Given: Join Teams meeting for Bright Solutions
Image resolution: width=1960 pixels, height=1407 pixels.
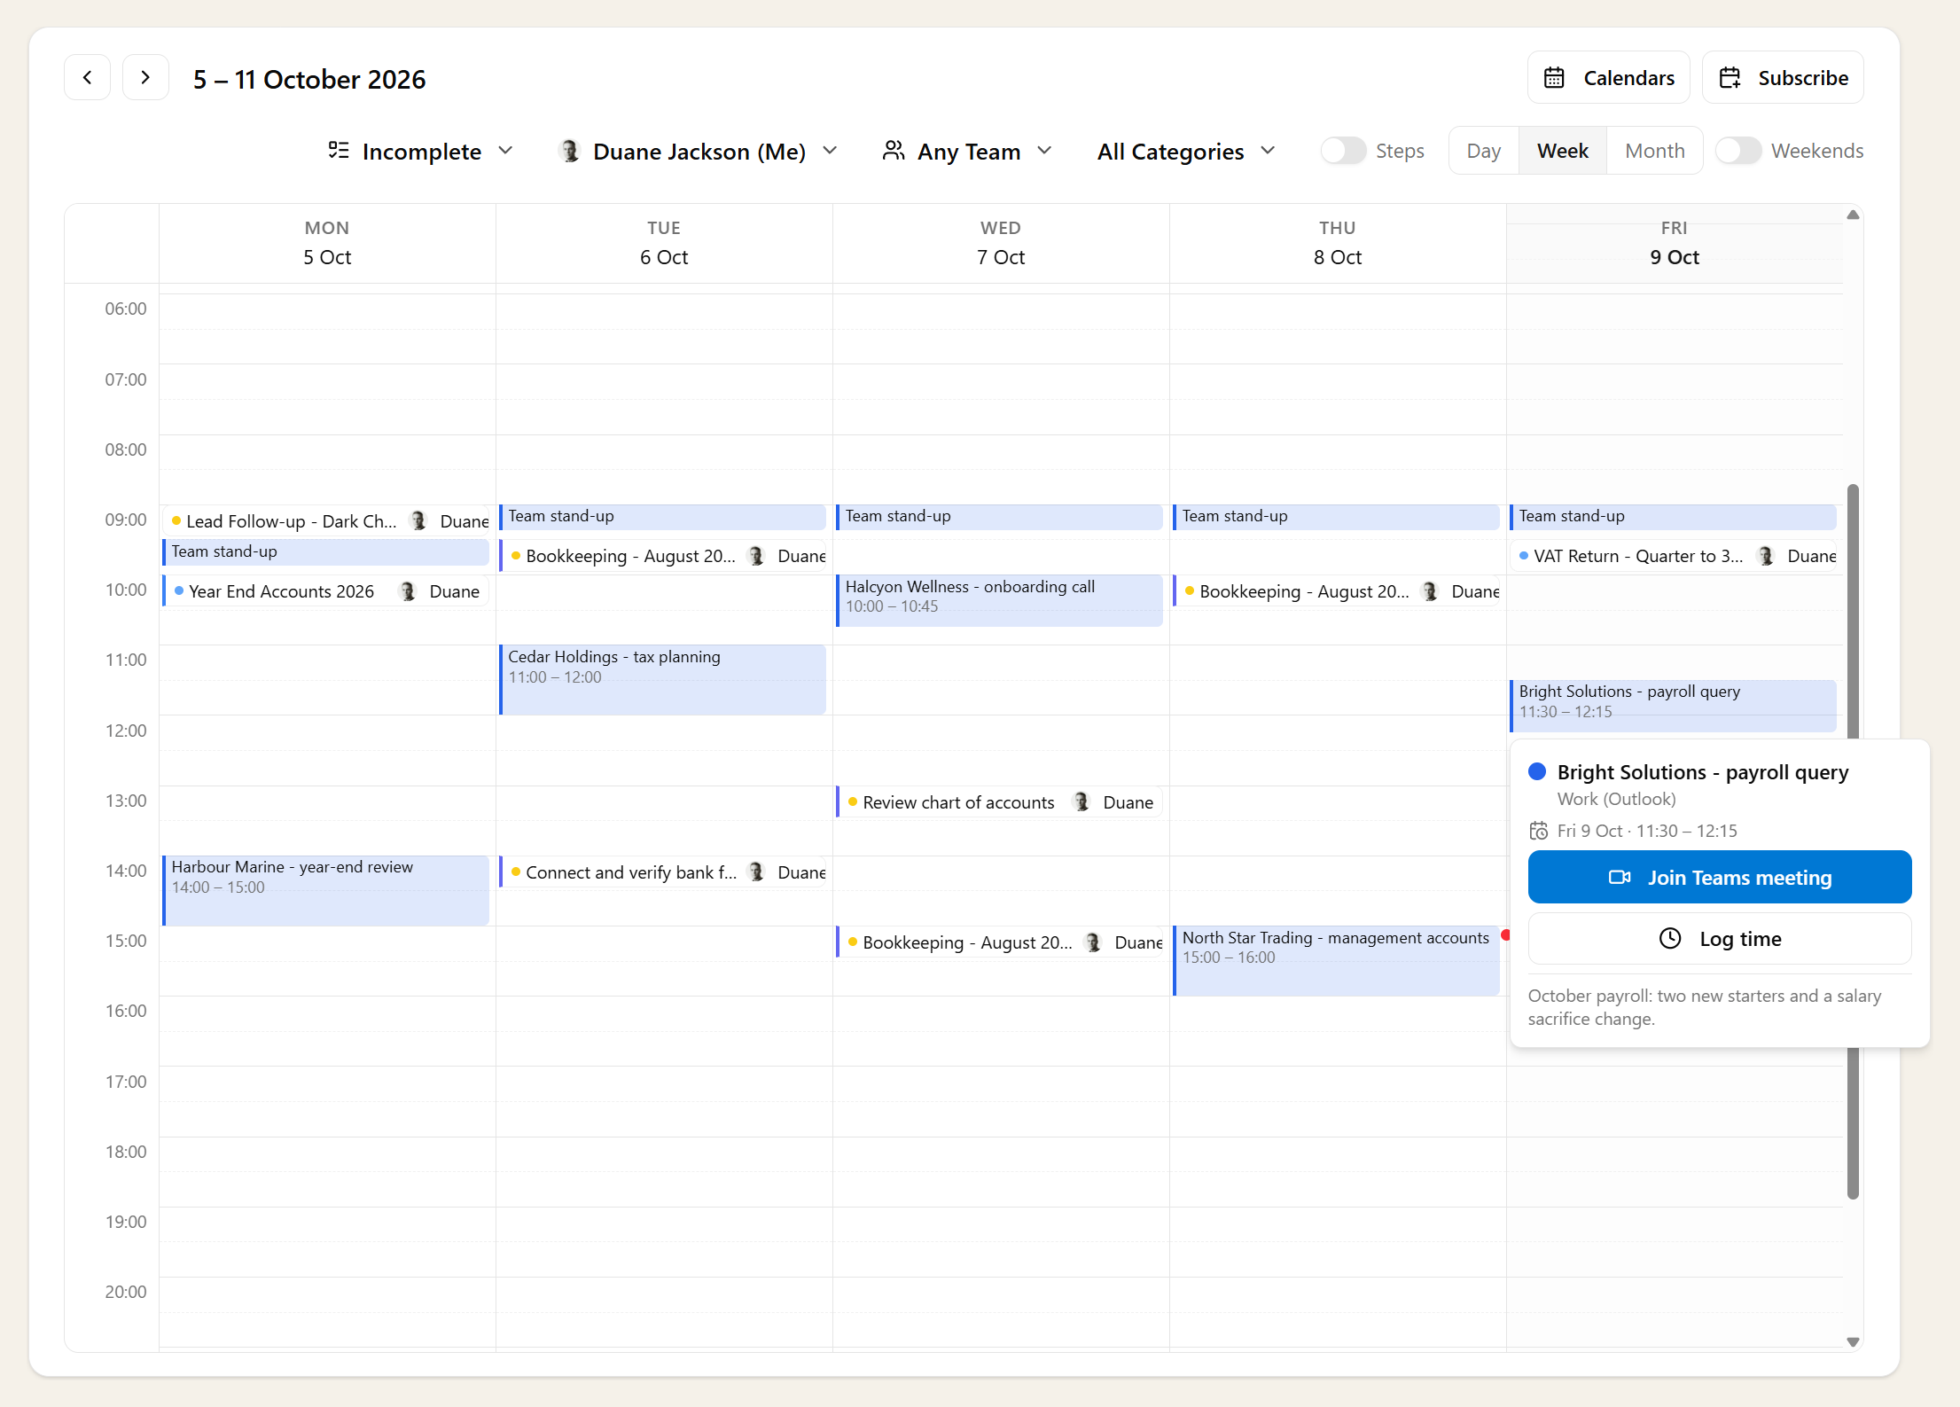Looking at the screenshot, I should tap(1720, 877).
